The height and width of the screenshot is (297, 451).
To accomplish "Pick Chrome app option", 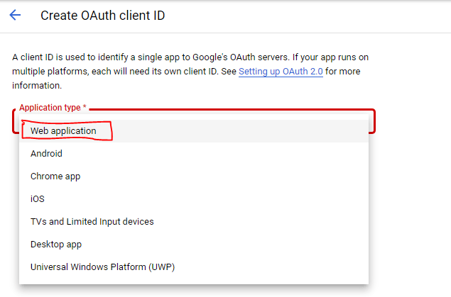I will tap(194, 176).
